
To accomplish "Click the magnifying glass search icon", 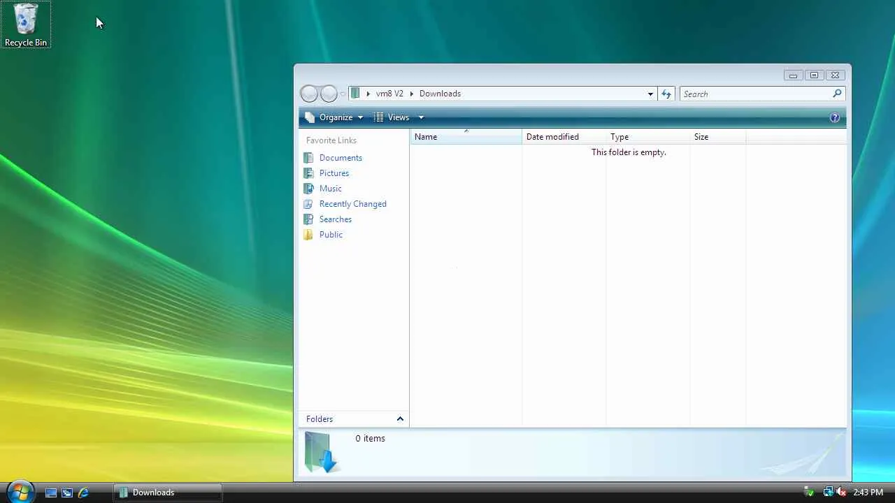I will [837, 94].
